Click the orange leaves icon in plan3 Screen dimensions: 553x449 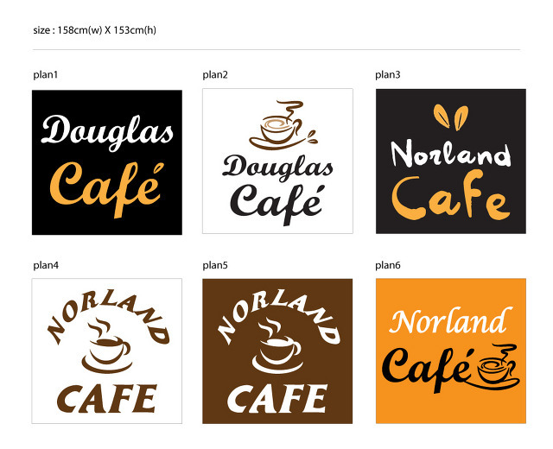451,117
